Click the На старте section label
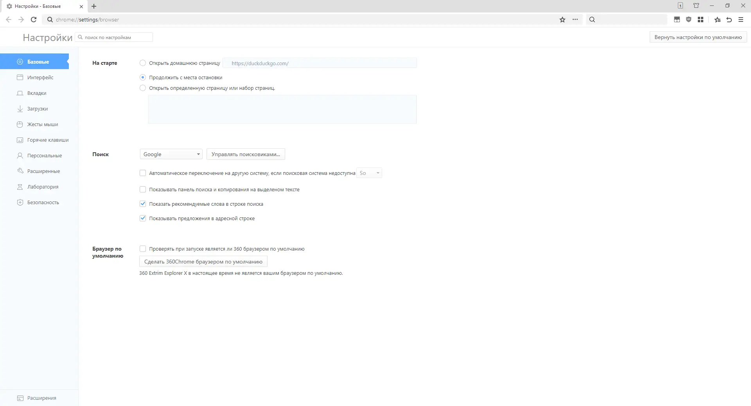Screen dimensions: 751x406 coord(105,63)
